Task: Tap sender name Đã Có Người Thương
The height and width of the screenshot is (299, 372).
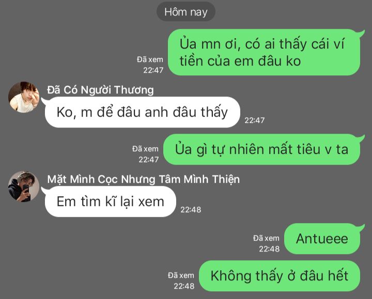Action: pyautogui.click(x=100, y=90)
